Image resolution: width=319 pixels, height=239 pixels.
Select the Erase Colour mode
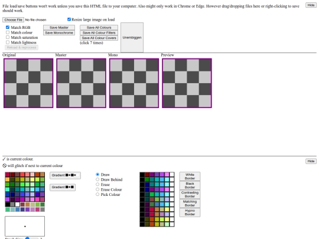[97, 189]
